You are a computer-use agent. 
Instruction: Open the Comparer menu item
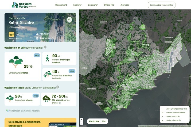pos(93,5)
